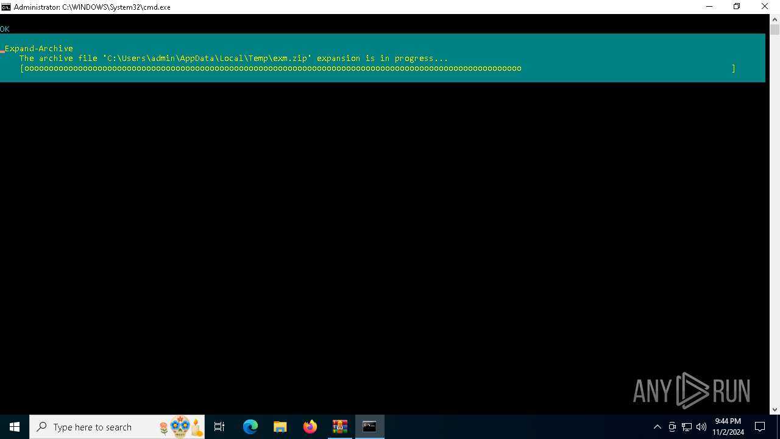This screenshot has width=780, height=439.
Task: Launch Microsoft Edge from the taskbar
Action: point(250,427)
